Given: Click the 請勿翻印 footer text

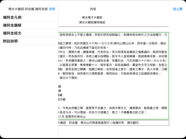Looking at the screenshot, I should (x=133, y=123).
